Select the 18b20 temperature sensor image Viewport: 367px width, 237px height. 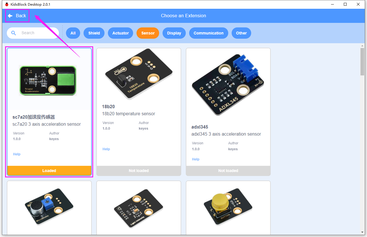point(139,74)
